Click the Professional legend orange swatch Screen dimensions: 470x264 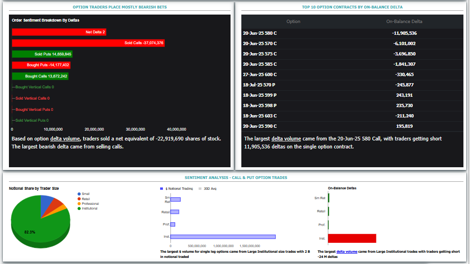[x=79, y=204]
